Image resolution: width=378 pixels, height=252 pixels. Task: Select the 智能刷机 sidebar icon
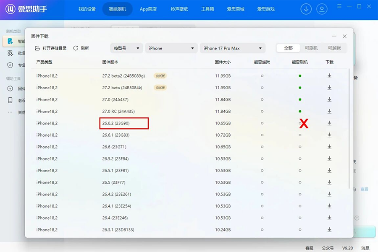tap(10, 41)
